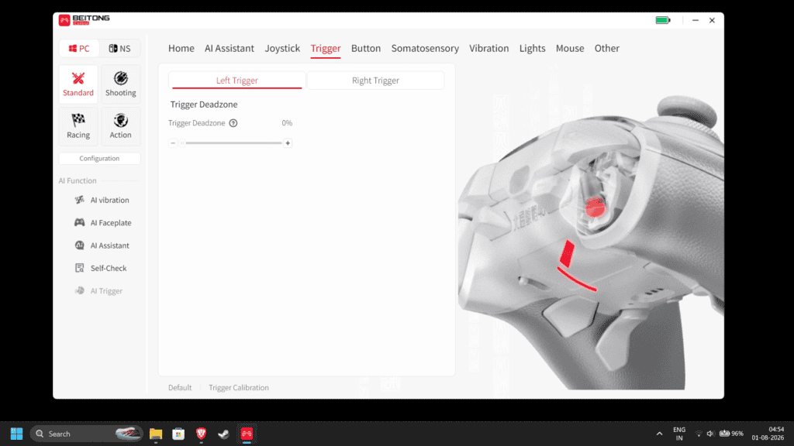
Task: Click Beitong app icon in taskbar
Action: coord(247,434)
